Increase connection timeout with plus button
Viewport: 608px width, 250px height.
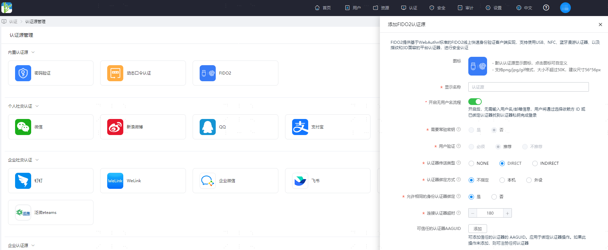pos(508,213)
